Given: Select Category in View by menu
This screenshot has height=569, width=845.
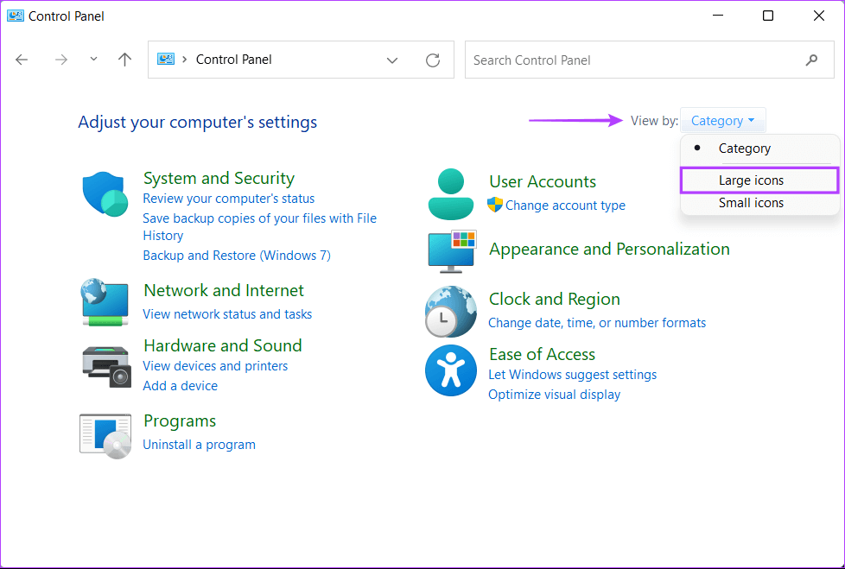Looking at the screenshot, I should (759, 148).
